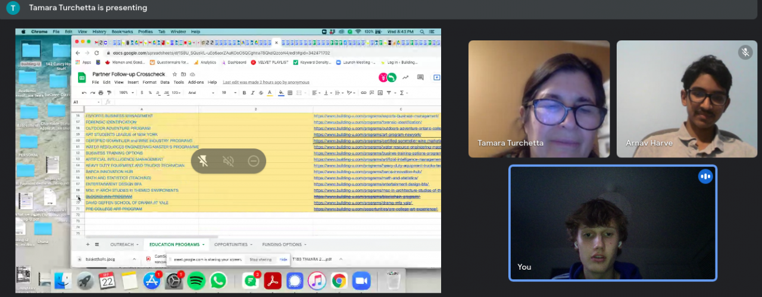Image resolution: width=762 pixels, height=297 pixels.
Task: Click the Stop sharing button
Action: [260, 260]
